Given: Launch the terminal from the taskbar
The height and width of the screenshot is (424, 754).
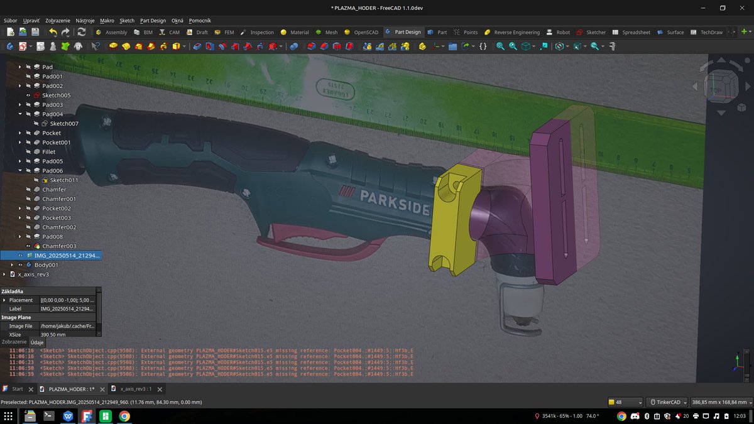Looking at the screenshot, I should (48, 416).
